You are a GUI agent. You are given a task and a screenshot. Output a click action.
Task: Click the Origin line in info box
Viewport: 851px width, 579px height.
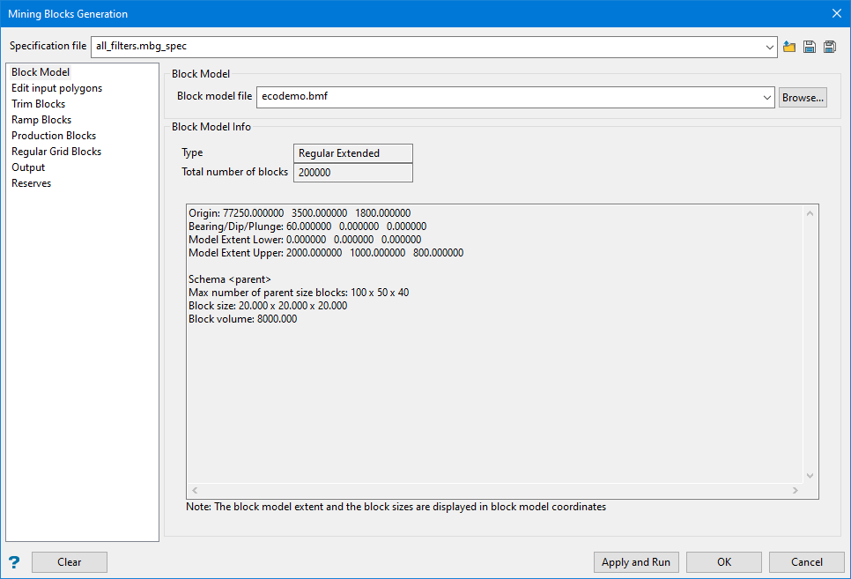coord(300,213)
